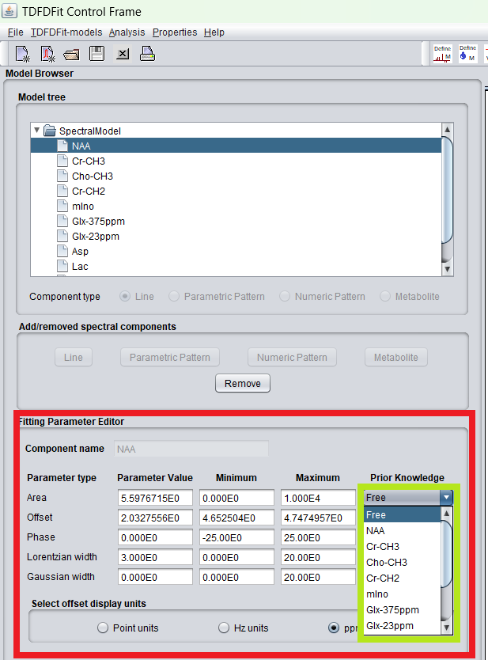488x660 pixels.
Task: Click the Prior Knowledge list scroll down arrow
Action: 446,628
